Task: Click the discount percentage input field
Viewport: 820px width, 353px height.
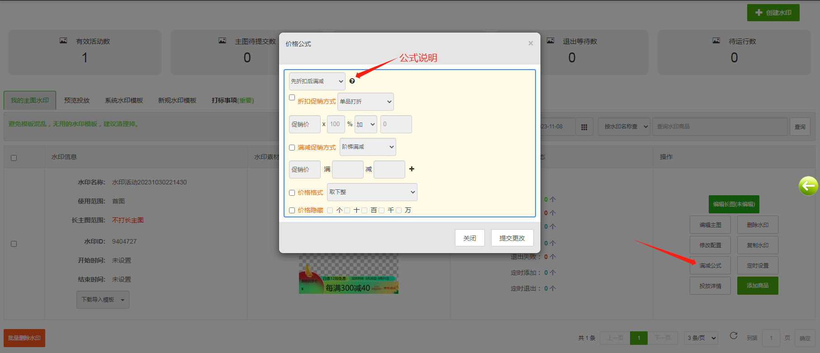Action: pos(336,124)
